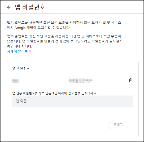Open the 자세히 알아보기 link
The height and width of the screenshot is (142, 144).
[x=19, y=51]
